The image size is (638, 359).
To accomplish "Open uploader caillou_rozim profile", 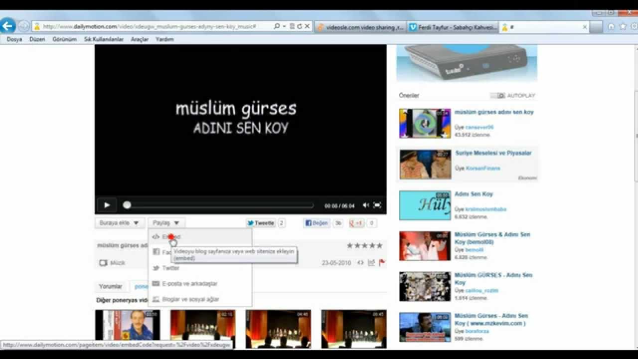I will click(x=482, y=291).
